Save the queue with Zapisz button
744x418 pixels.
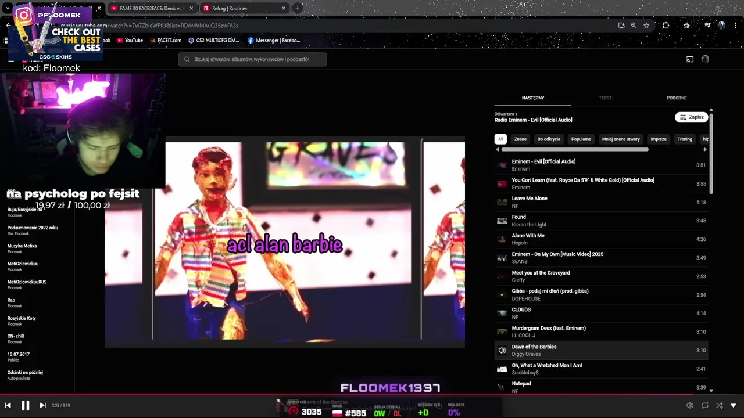(692, 117)
